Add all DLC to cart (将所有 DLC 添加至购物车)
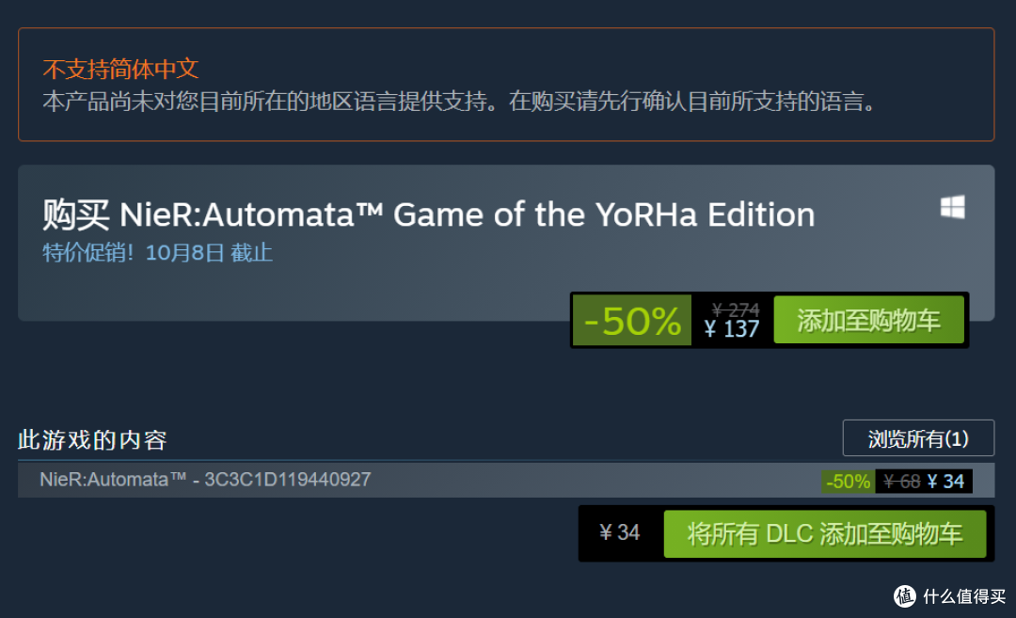Image resolution: width=1016 pixels, height=618 pixels. pos(825,533)
